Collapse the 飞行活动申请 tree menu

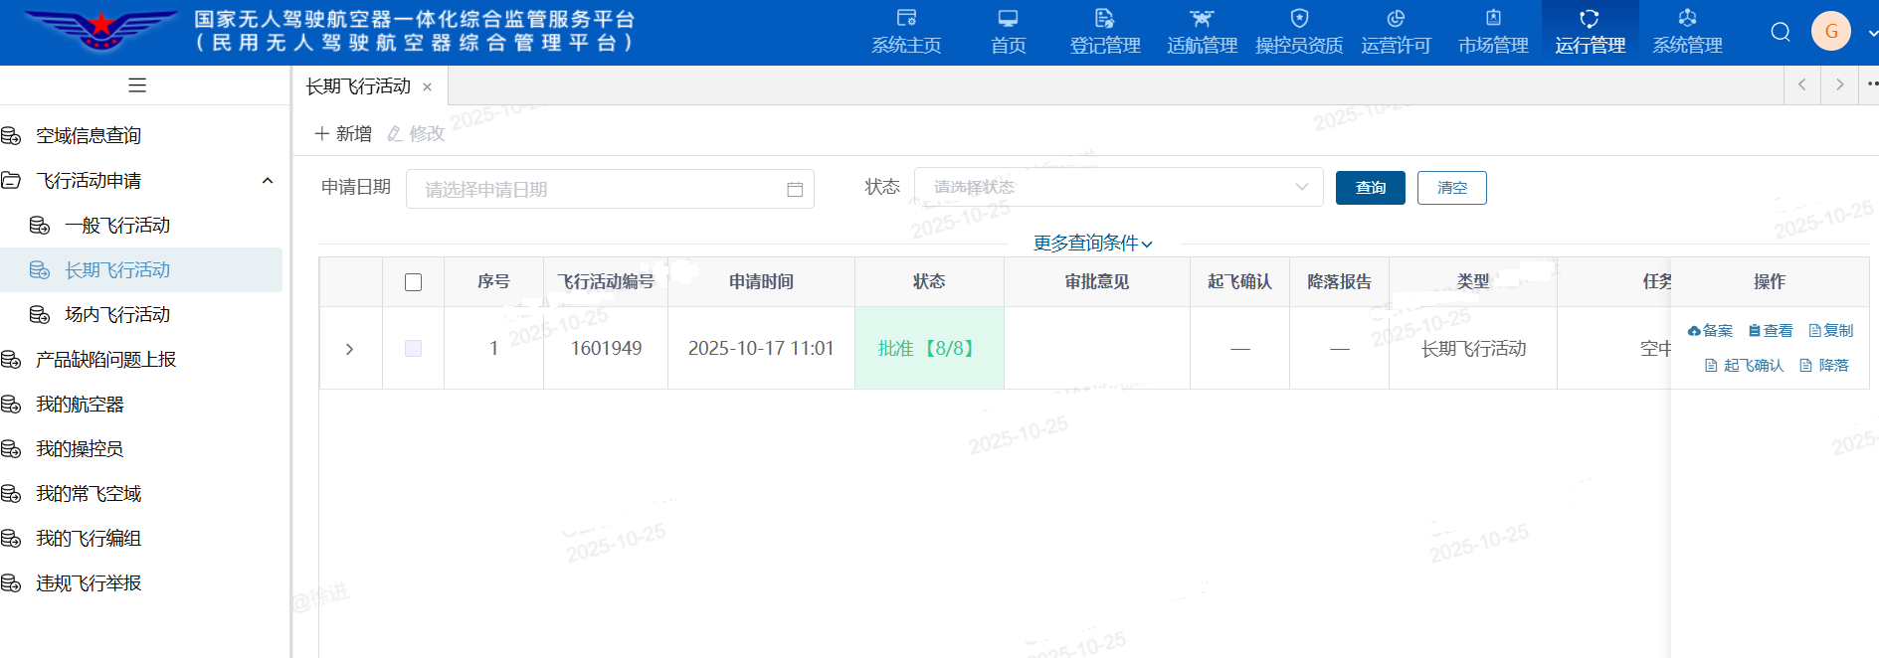[267, 181]
